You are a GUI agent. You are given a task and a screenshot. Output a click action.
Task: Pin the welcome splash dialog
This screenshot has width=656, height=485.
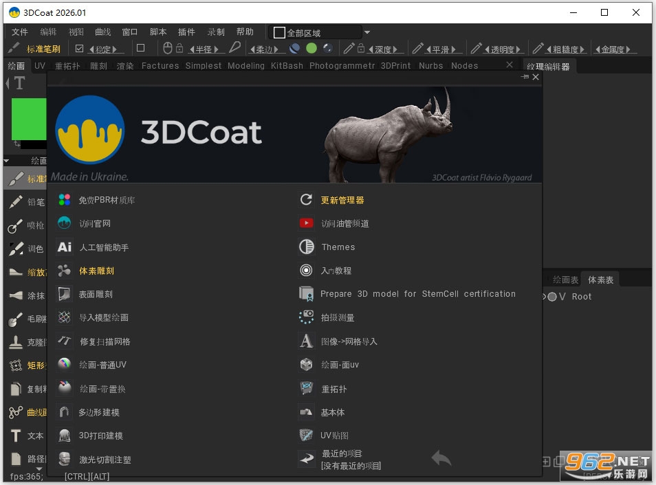(x=525, y=77)
